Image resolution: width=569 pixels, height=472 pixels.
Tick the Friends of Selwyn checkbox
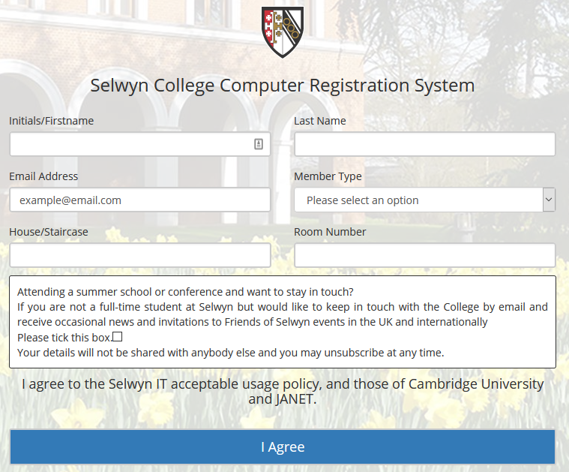coord(118,337)
